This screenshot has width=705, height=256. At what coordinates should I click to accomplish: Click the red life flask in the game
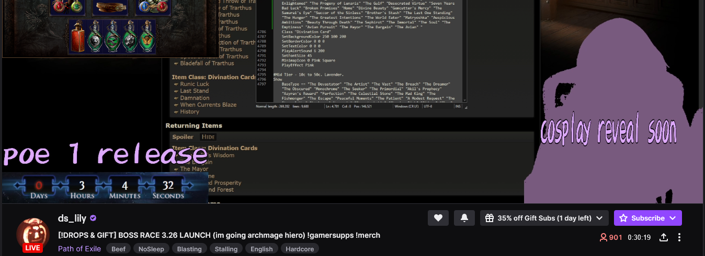click(x=78, y=36)
